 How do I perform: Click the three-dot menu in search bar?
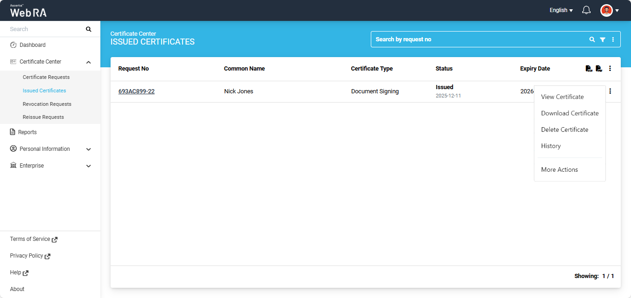tap(613, 40)
